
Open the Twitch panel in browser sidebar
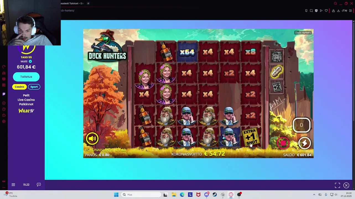[4, 94]
